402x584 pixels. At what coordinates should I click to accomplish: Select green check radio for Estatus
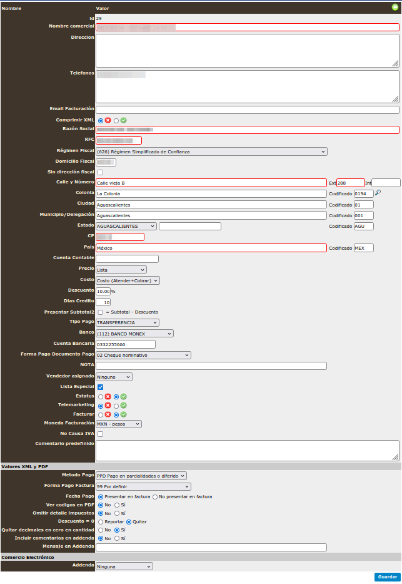[116, 397]
